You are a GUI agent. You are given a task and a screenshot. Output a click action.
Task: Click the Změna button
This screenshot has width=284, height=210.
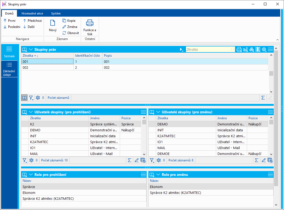(x=70, y=27)
